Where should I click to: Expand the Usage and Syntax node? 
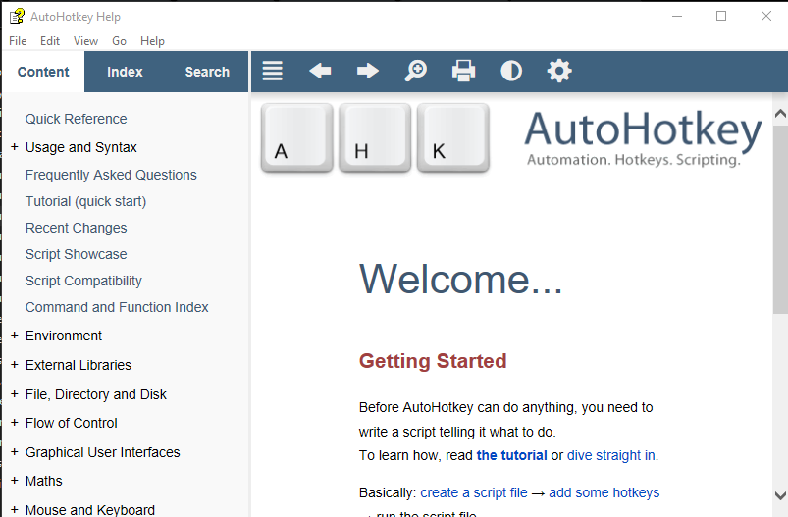(x=14, y=147)
